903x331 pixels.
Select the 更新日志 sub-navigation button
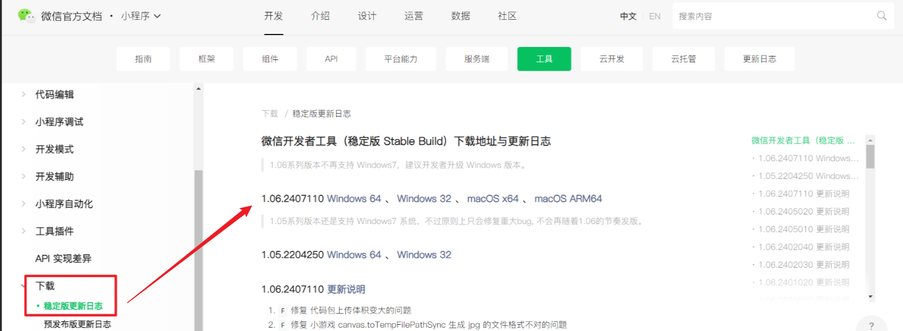tap(760, 59)
